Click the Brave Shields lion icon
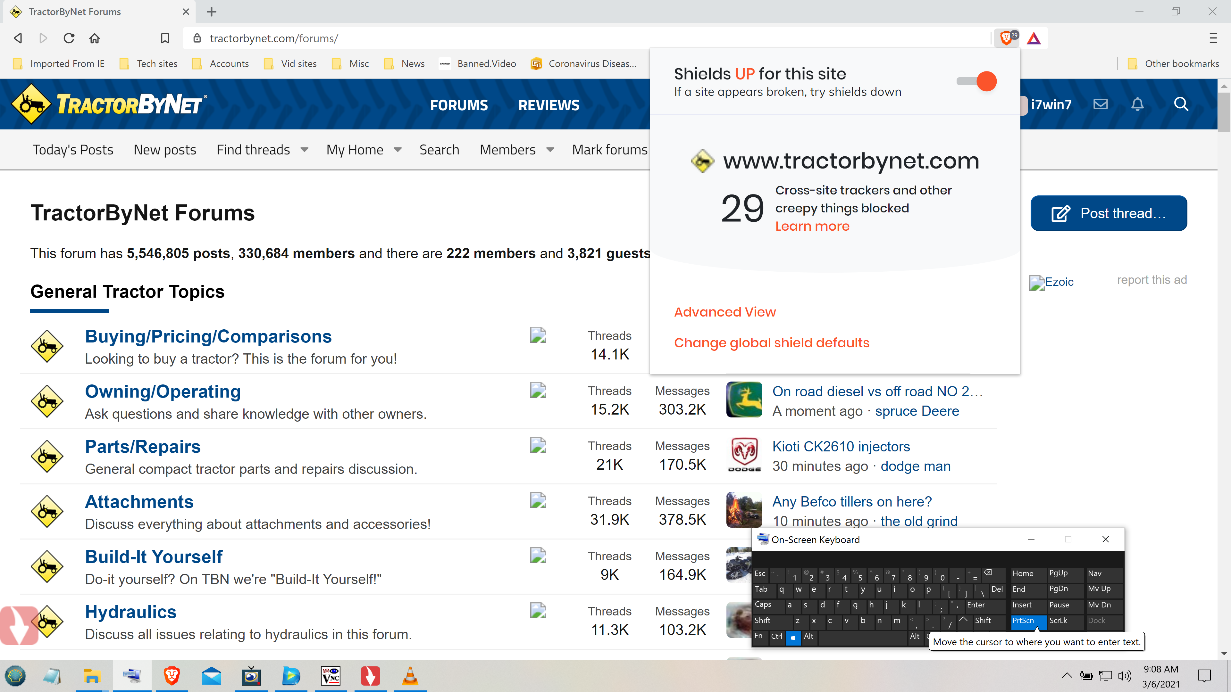 (1006, 38)
